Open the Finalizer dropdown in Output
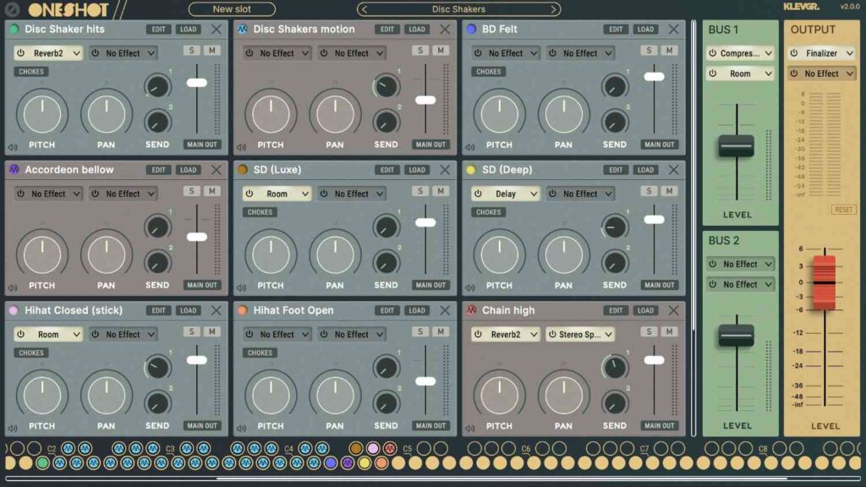Viewport: 866px width, 487px height. [x=821, y=53]
